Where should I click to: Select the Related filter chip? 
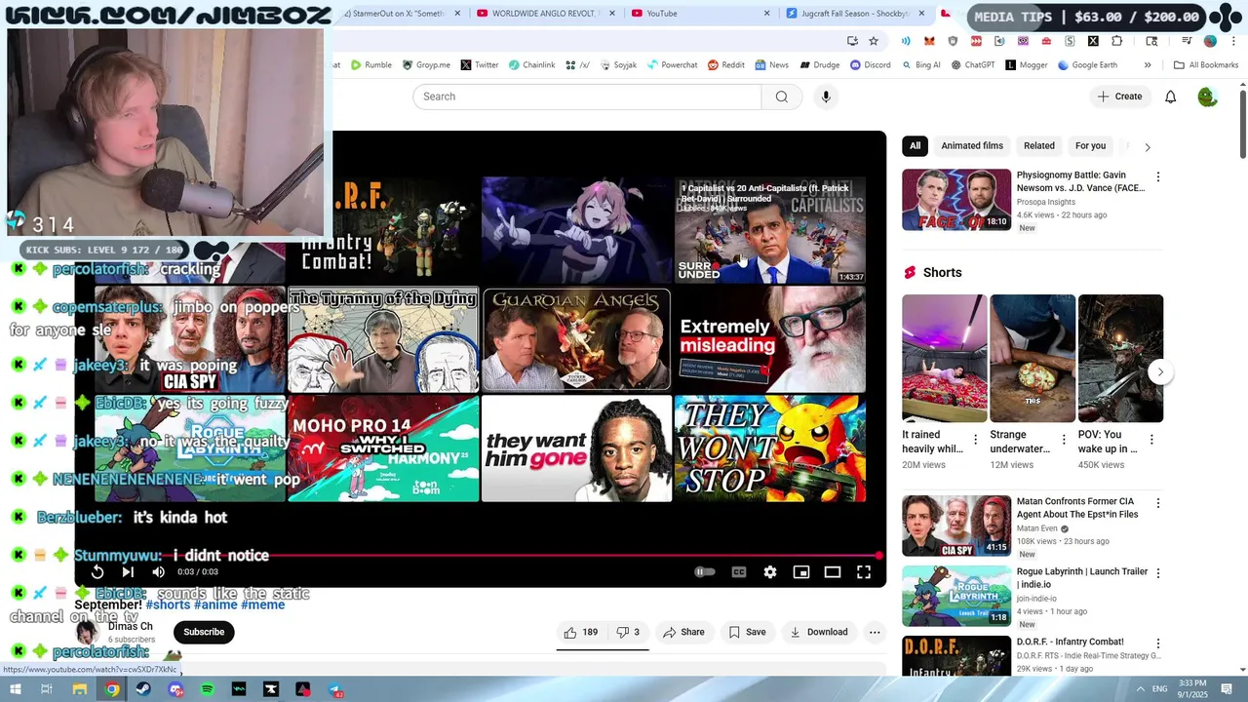1039,146
